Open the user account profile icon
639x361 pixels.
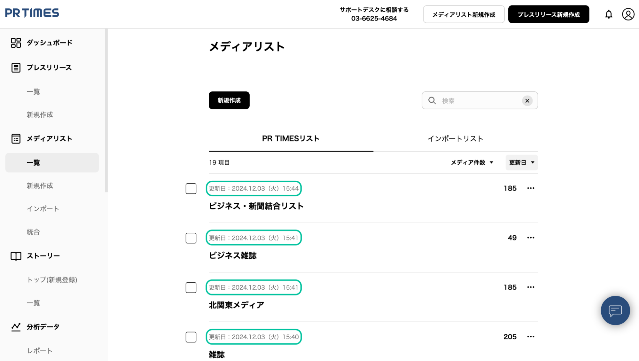[x=628, y=14]
